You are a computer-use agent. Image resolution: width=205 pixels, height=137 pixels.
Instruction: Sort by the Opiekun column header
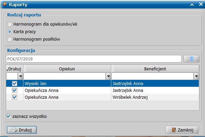tap(67, 69)
